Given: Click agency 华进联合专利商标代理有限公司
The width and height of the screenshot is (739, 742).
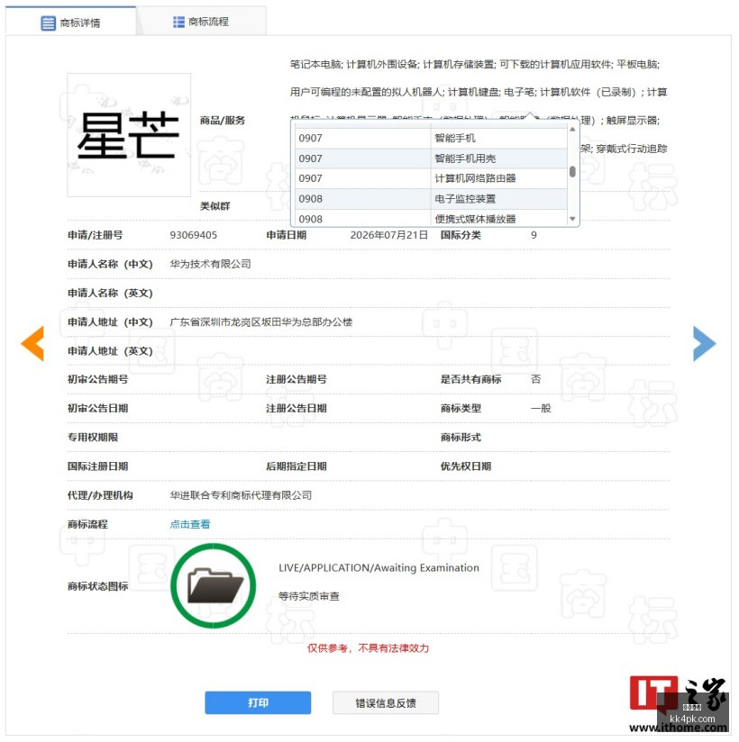Looking at the screenshot, I should click(241, 495).
